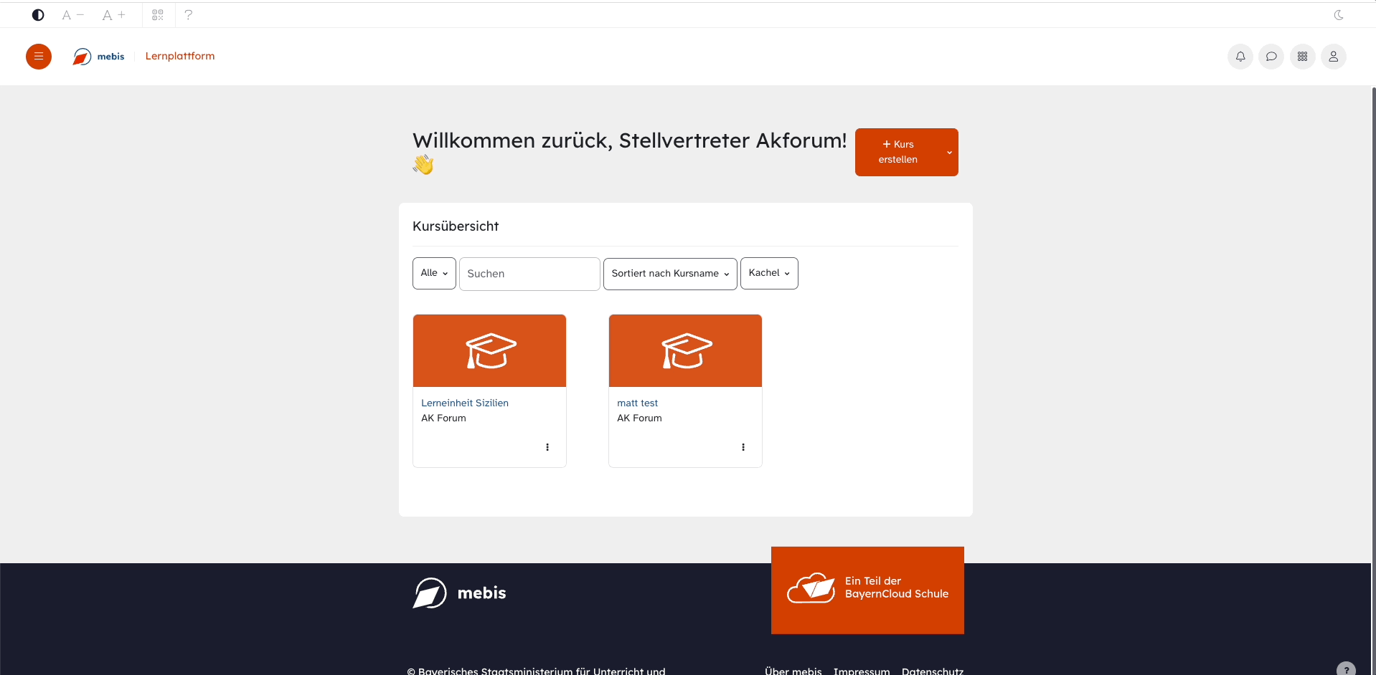Decrease text size with the A− control

click(71, 14)
